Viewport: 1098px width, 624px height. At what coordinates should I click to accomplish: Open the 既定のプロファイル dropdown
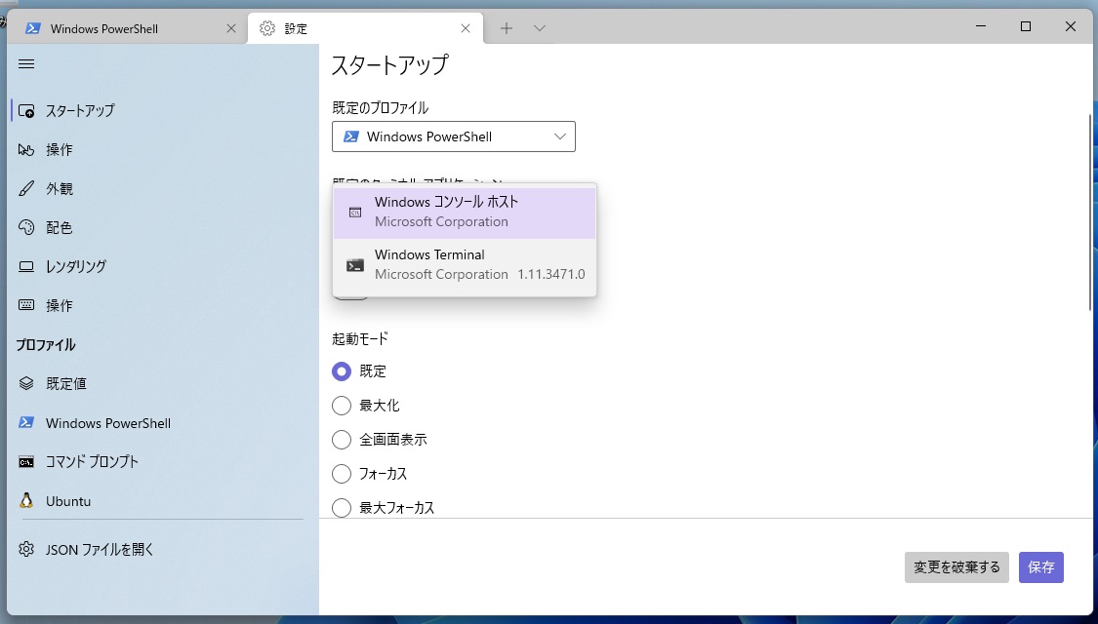(x=454, y=136)
